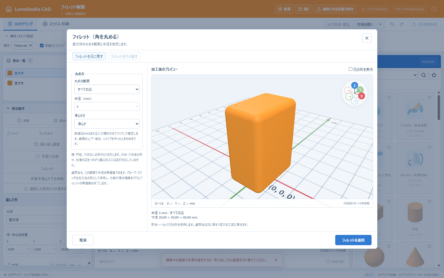
Task: Dismiss the red warning message
Action: tap(276, 260)
